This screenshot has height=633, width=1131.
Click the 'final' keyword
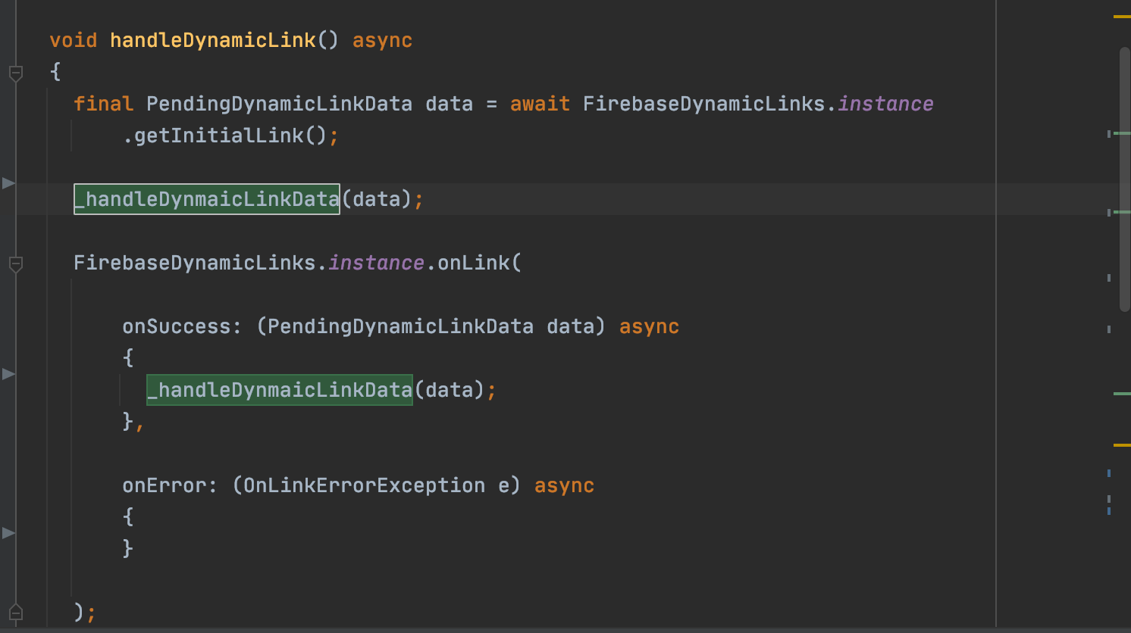coord(103,104)
